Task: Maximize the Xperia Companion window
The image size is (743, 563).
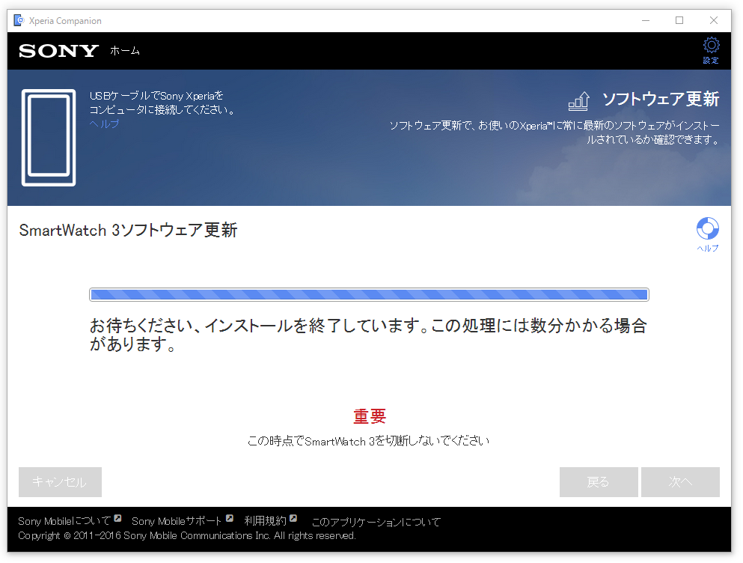Action: point(679,20)
